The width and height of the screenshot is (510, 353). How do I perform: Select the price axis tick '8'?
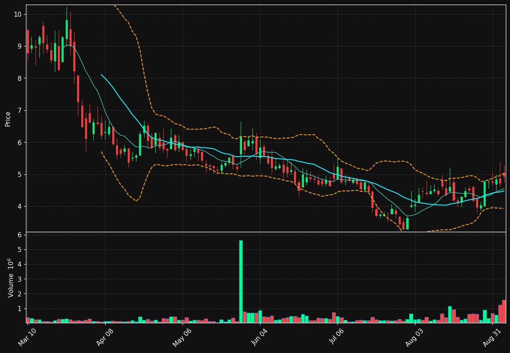(20, 78)
